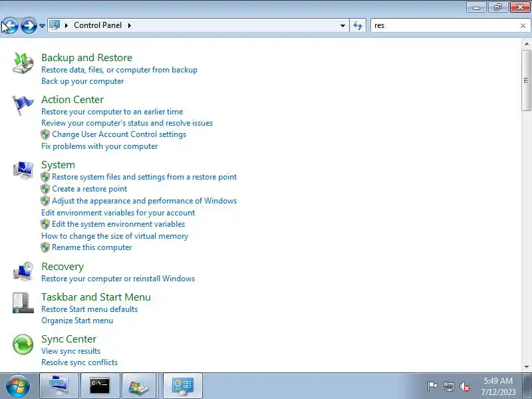532x399 pixels.
Task: Click the muted volume icon in tray
Action: 465,386
